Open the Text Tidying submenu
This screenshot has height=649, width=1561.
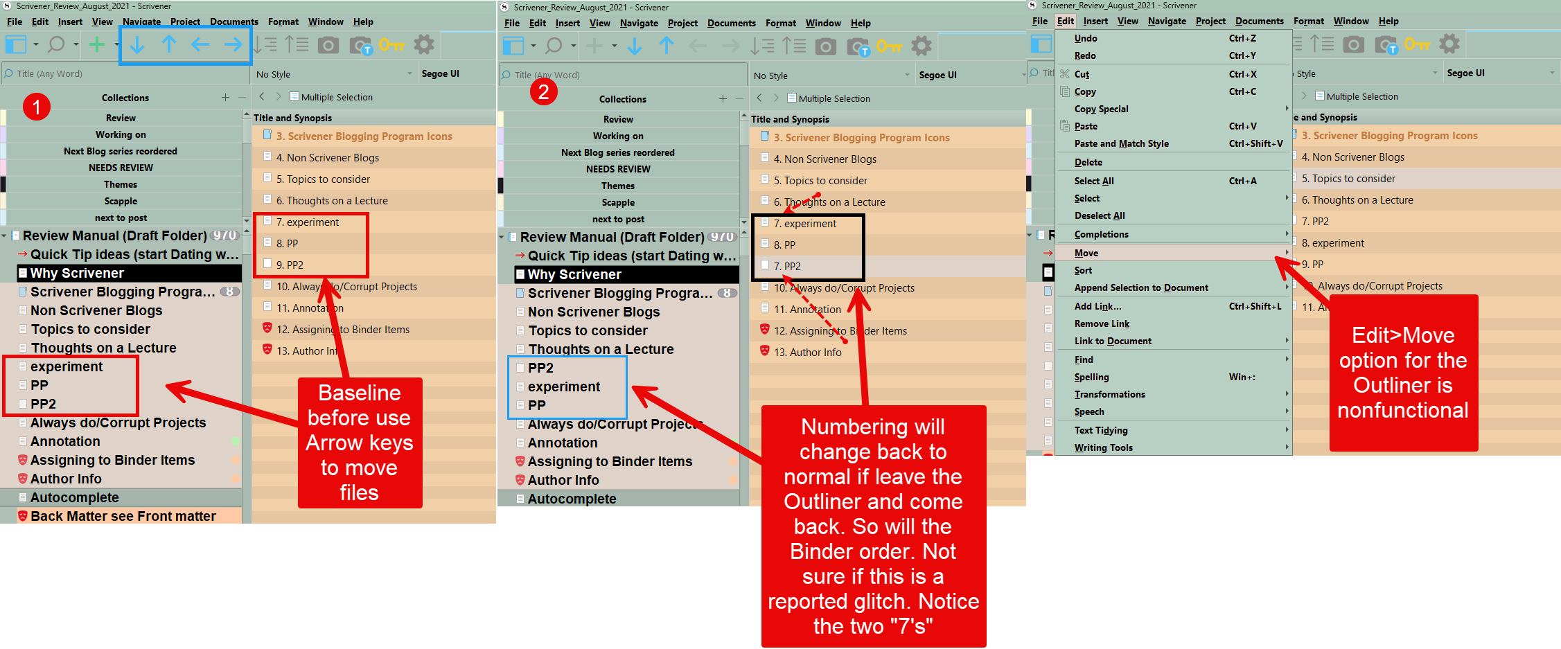pyautogui.click(x=1174, y=431)
